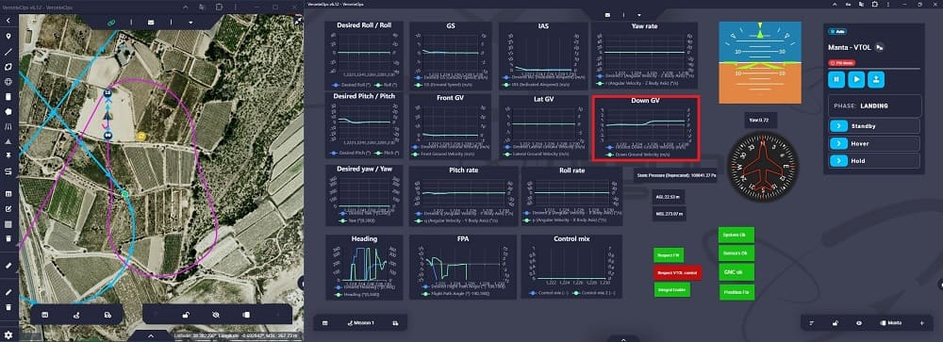Toggle the eye icon in bottom-right toolbar
The height and width of the screenshot is (342, 943).
pyautogui.click(x=859, y=323)
